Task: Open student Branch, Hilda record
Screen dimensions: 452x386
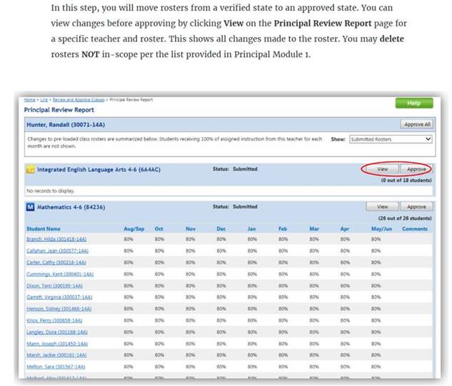Action: [56, 240]
